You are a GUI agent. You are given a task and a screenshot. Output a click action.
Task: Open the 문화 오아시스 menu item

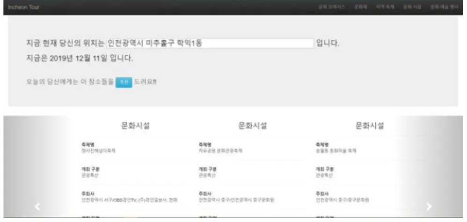[331, 7]
